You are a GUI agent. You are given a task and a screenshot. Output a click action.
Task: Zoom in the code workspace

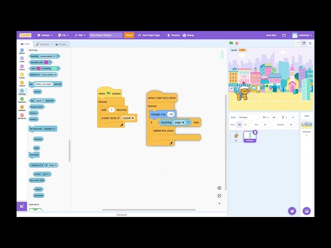[x=219, y=188]
